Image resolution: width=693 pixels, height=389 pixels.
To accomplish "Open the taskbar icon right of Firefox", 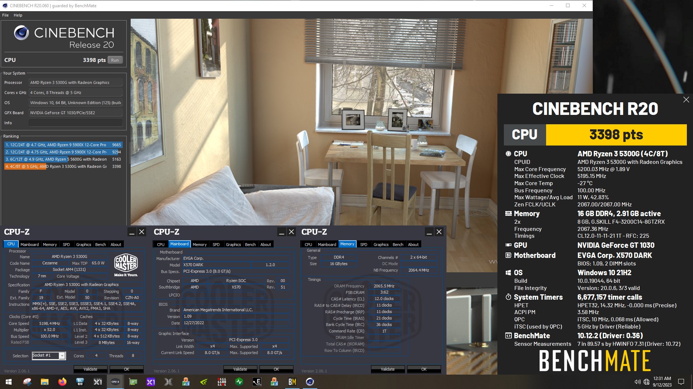I will point(80,382).
